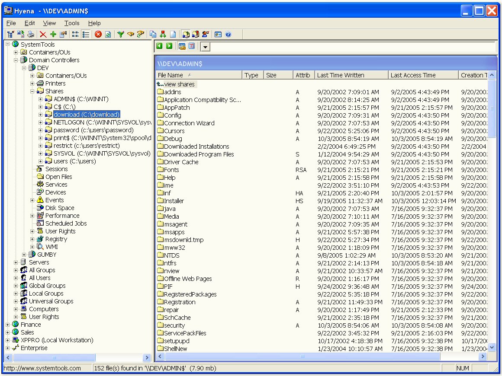Viewport: 502px width, 376px height.
Task: Click the tree pane horizontal scrollbar right arrow
Action: click(147, 357)
